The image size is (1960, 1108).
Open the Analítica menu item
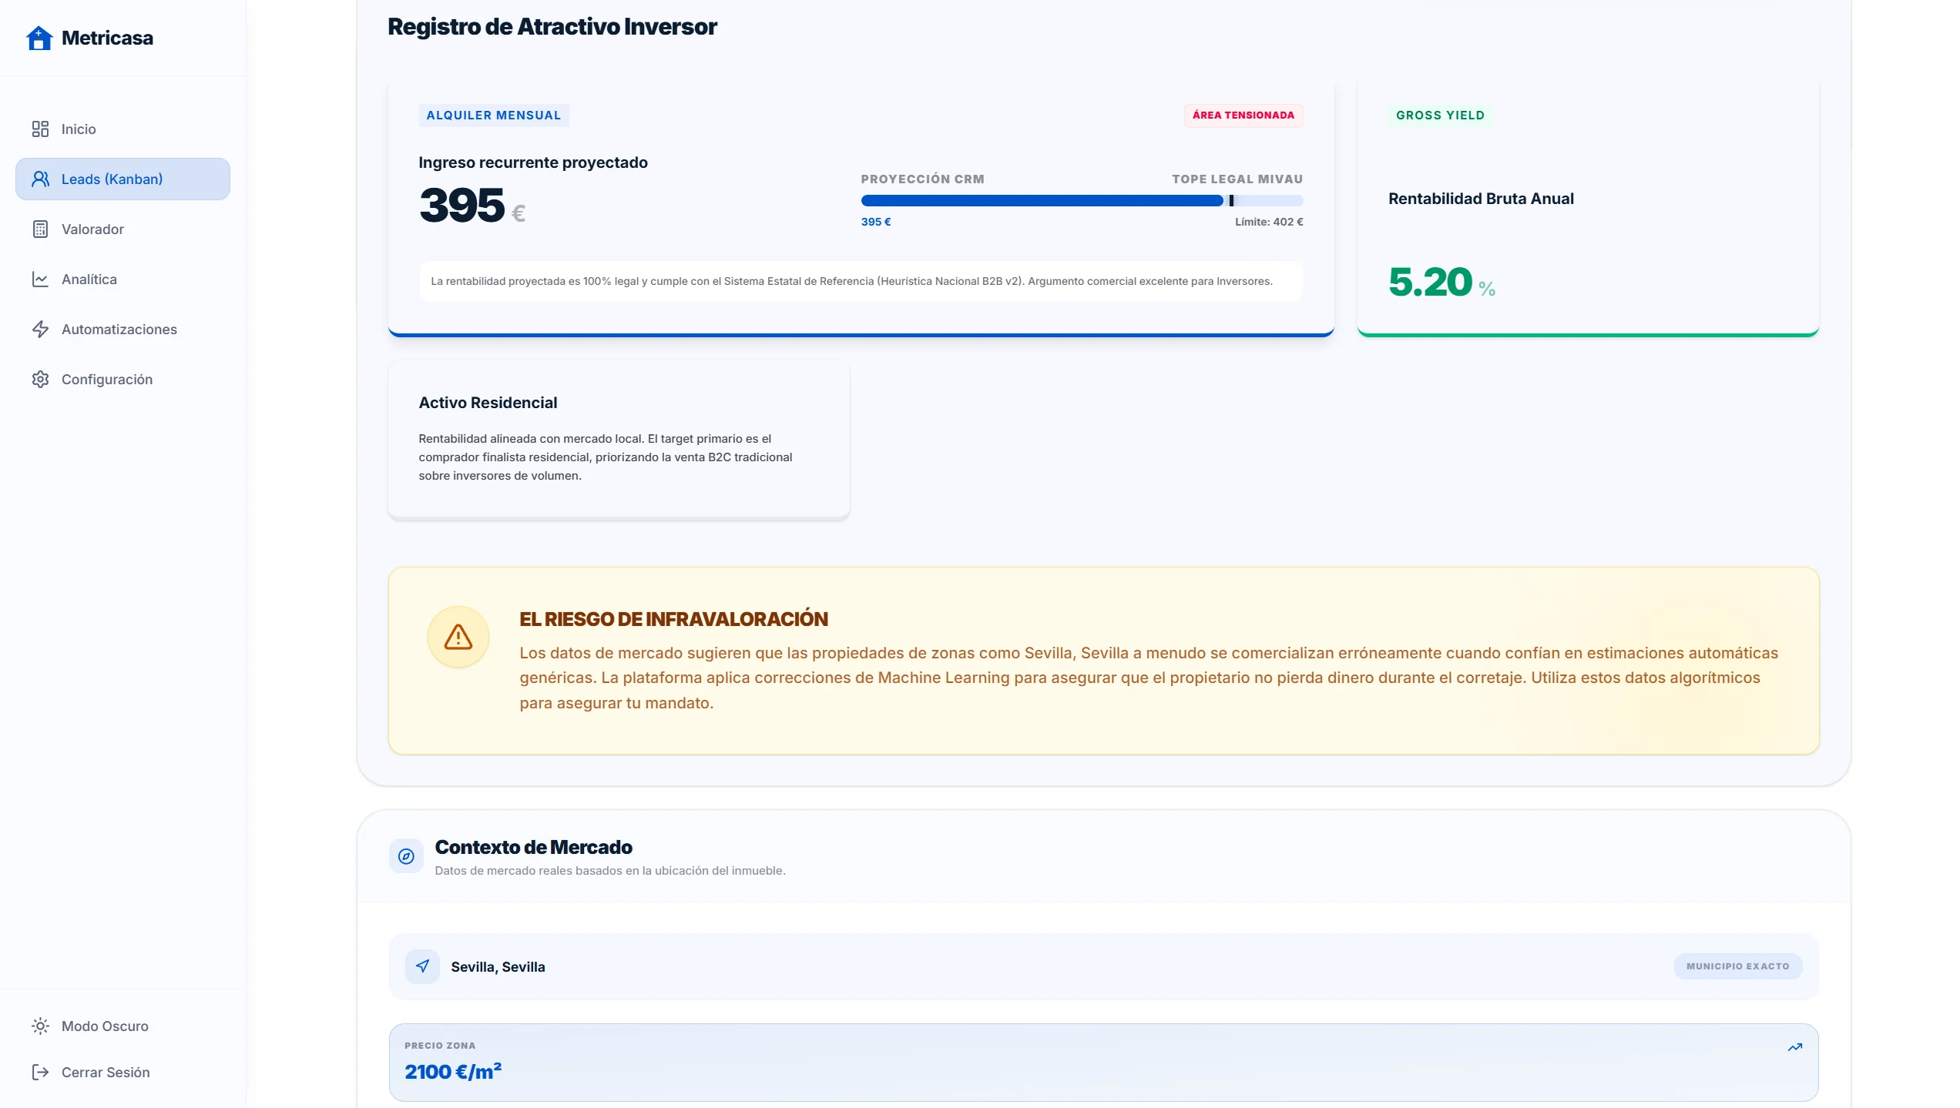coord(89,279)
